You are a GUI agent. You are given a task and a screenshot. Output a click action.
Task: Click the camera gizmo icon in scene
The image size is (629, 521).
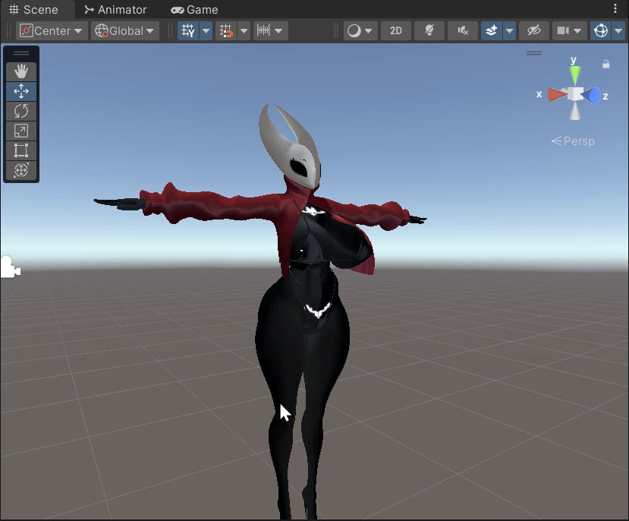pyautogui.click(x=10, y=267)
